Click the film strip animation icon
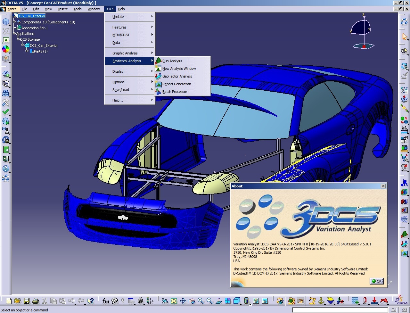 404,210
